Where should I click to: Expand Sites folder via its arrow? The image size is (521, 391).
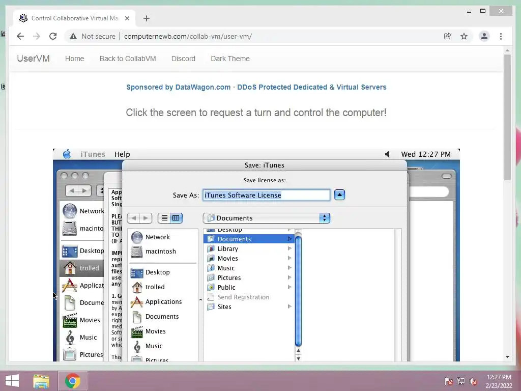click(290, 306)
